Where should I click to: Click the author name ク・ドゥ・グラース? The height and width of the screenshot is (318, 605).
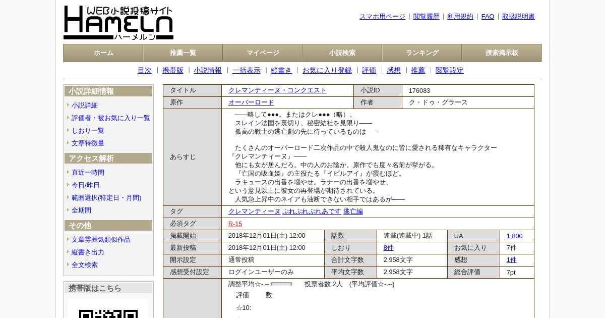(x=438, y=102)
